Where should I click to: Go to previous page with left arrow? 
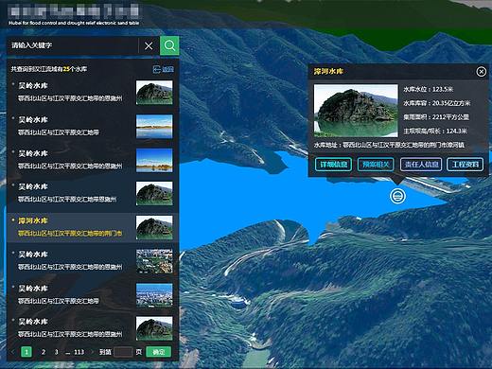coord(13,352)
